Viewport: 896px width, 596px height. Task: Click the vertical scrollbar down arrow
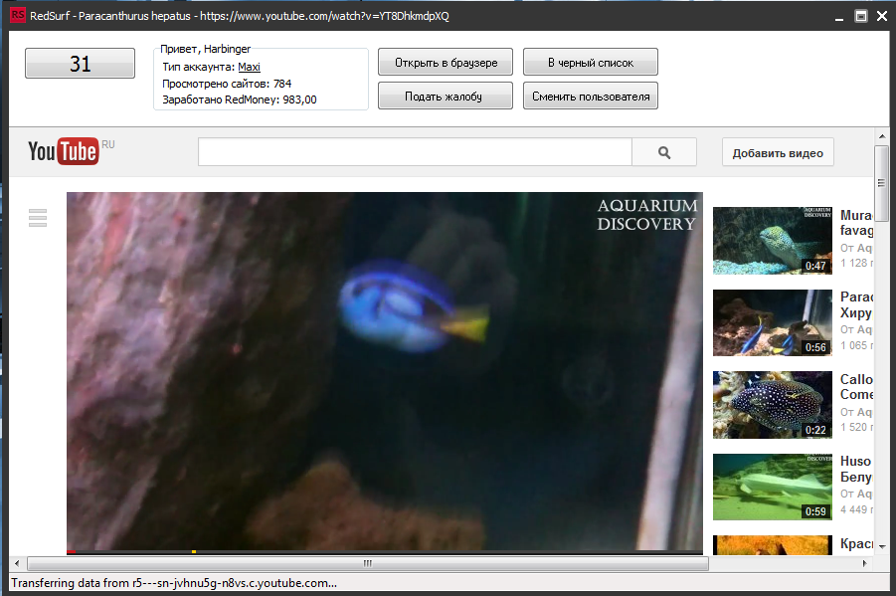pos(882,547)
